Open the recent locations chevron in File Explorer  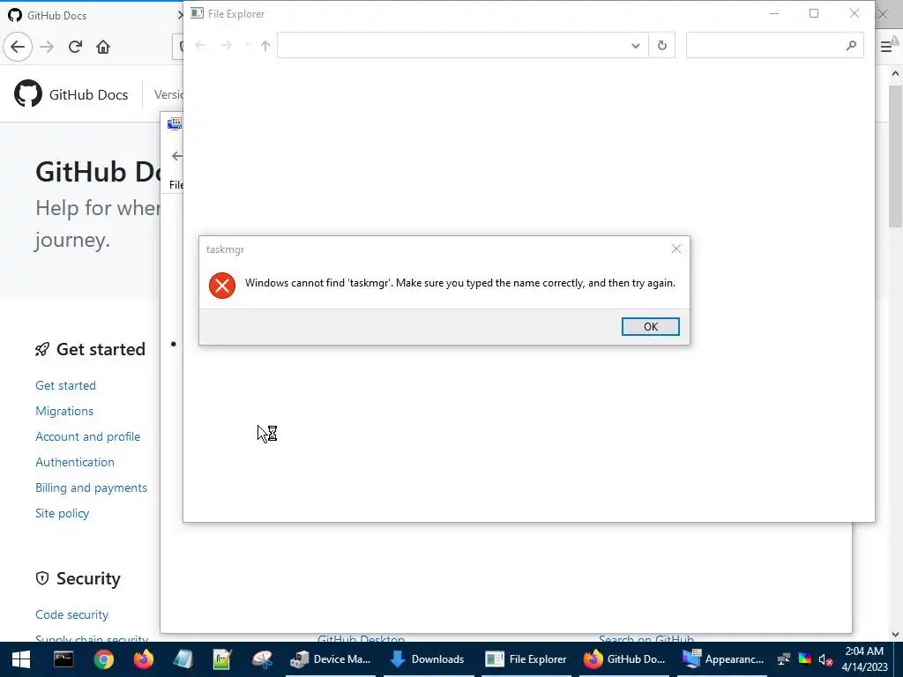click(247, 46)
